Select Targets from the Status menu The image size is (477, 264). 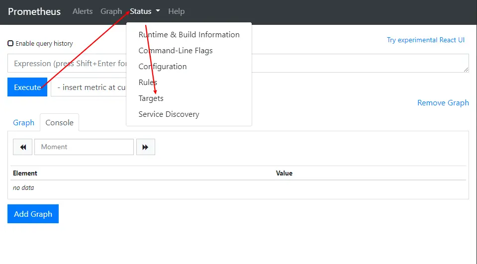tap(151, 98)
